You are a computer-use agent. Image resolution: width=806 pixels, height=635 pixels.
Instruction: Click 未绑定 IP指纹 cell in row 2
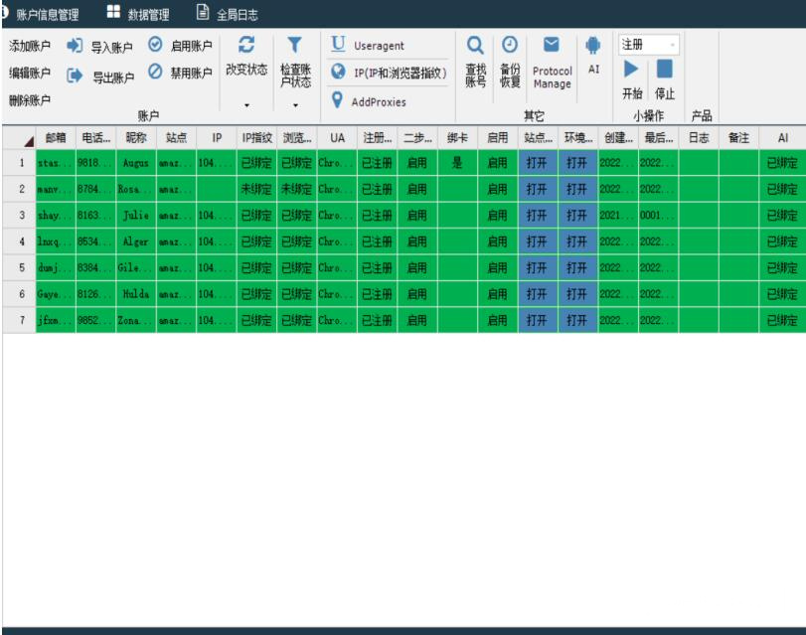click(256, 189)
